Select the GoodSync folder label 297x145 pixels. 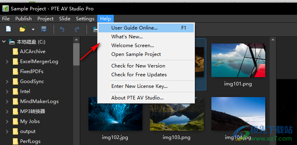coord(32,81)
